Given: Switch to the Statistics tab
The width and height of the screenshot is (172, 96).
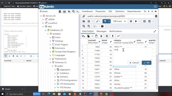Looking at the screenshot, I should tap(120, 11).
